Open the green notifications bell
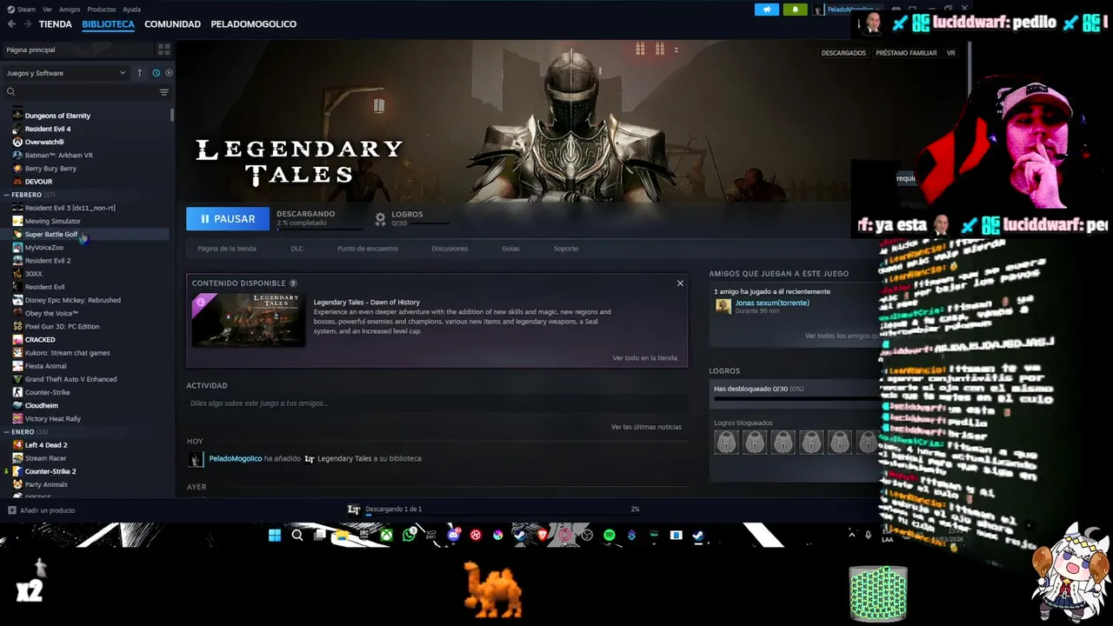1113x626 pixels. [795, 10]
